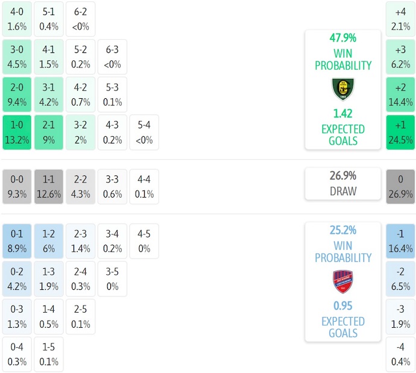
Task: Select the 1-1 draw score tile
Action: pos(49,187)
